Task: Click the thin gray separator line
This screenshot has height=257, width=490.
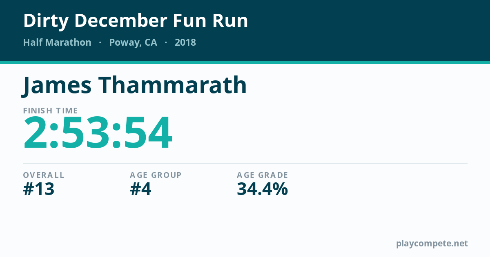Action: (x=245, y=164)
